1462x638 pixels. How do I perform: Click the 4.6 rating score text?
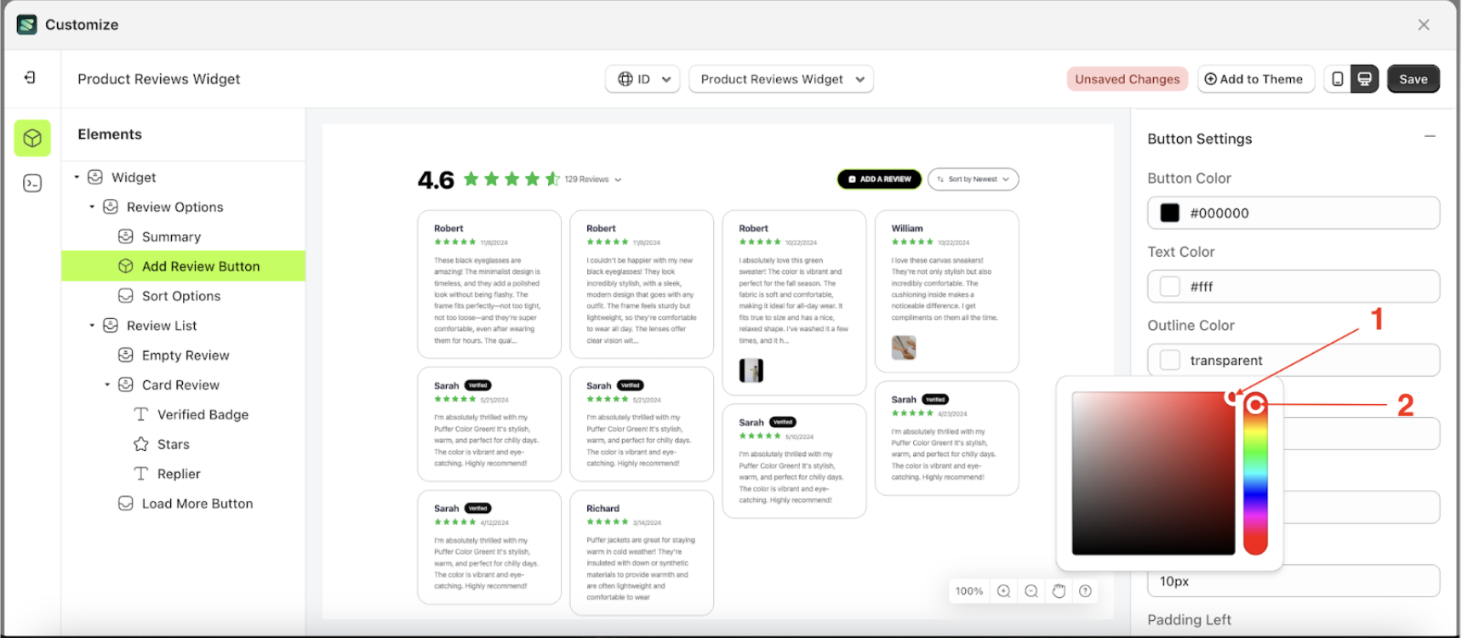[x=436, y=180]
